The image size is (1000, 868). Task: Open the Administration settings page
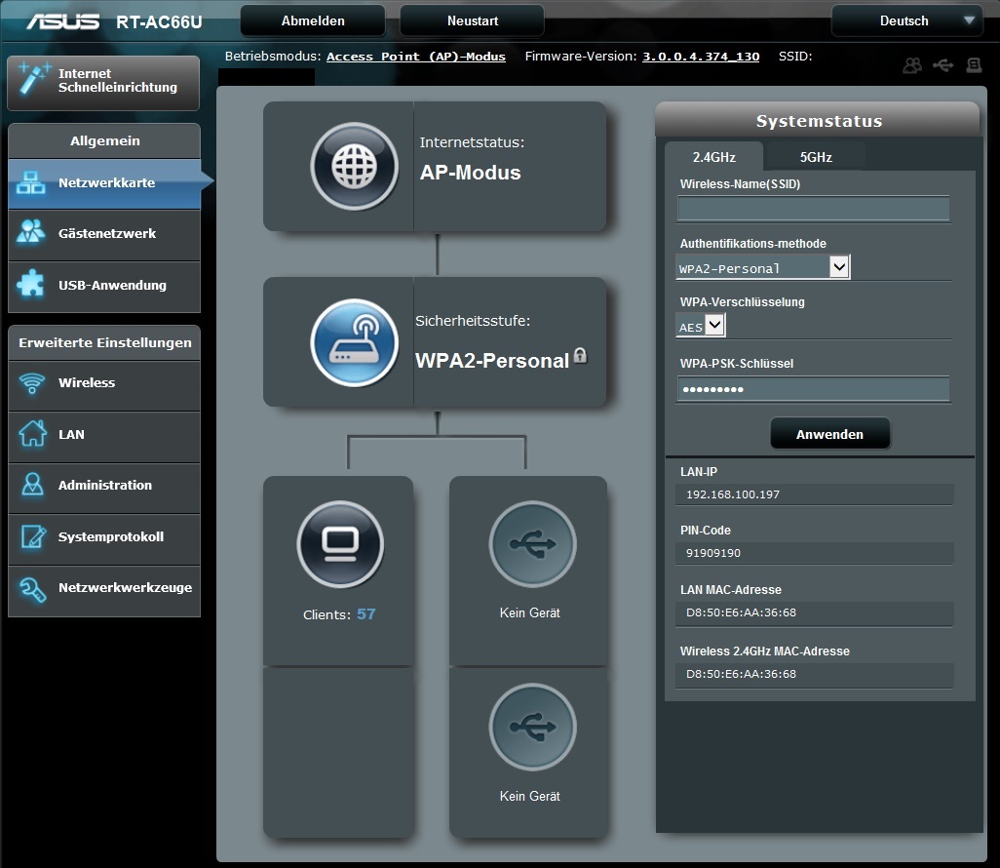tap(104, 488)
